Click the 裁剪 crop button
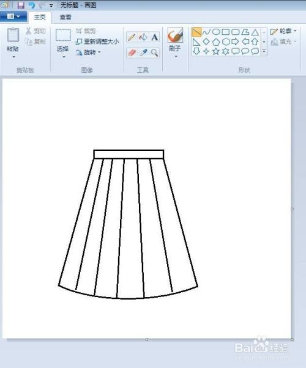 86,31
